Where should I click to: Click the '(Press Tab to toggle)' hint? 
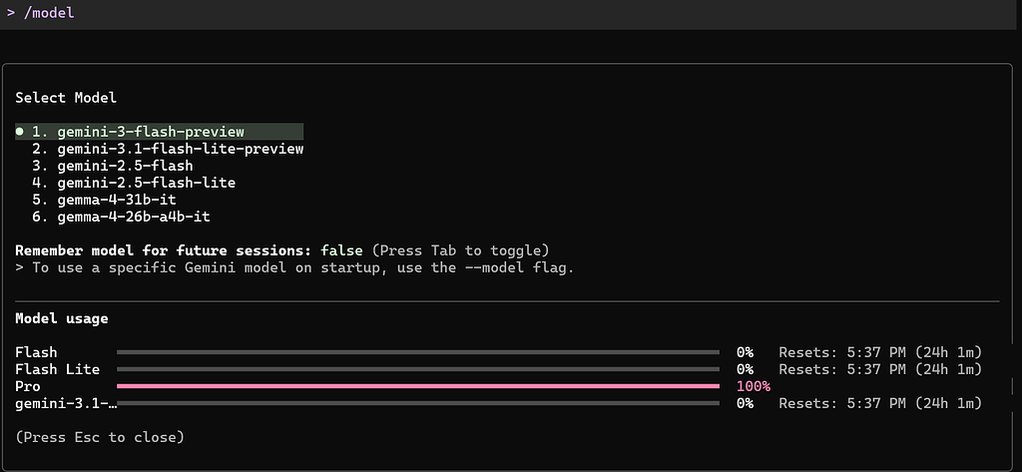460,250
